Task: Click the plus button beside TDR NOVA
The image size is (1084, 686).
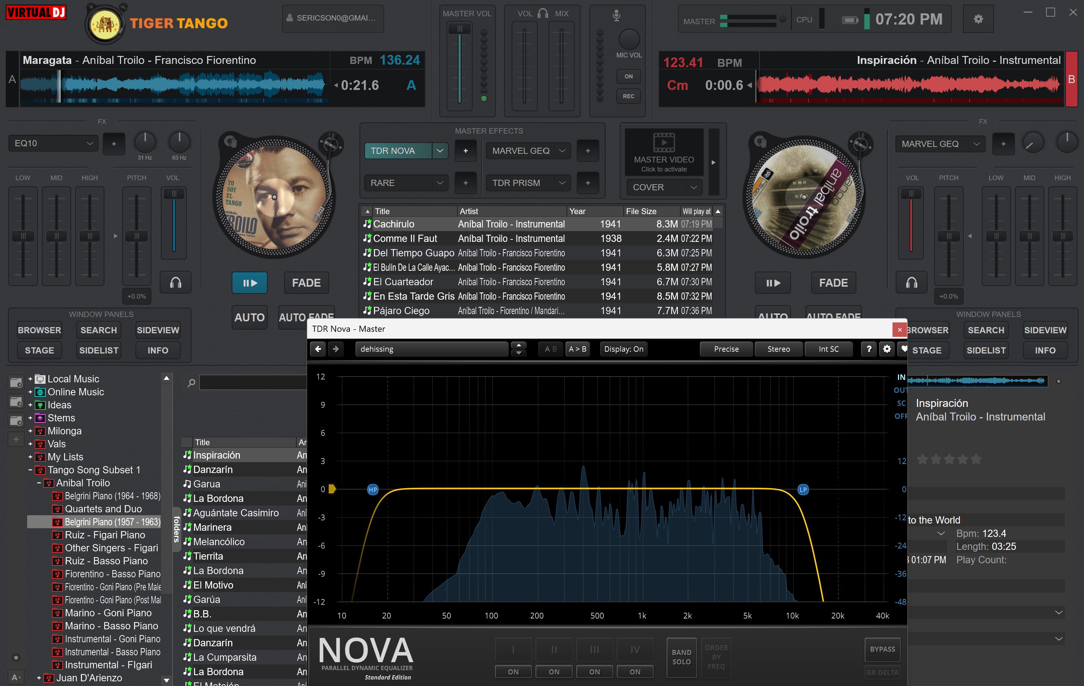Action: coord(465,151)
